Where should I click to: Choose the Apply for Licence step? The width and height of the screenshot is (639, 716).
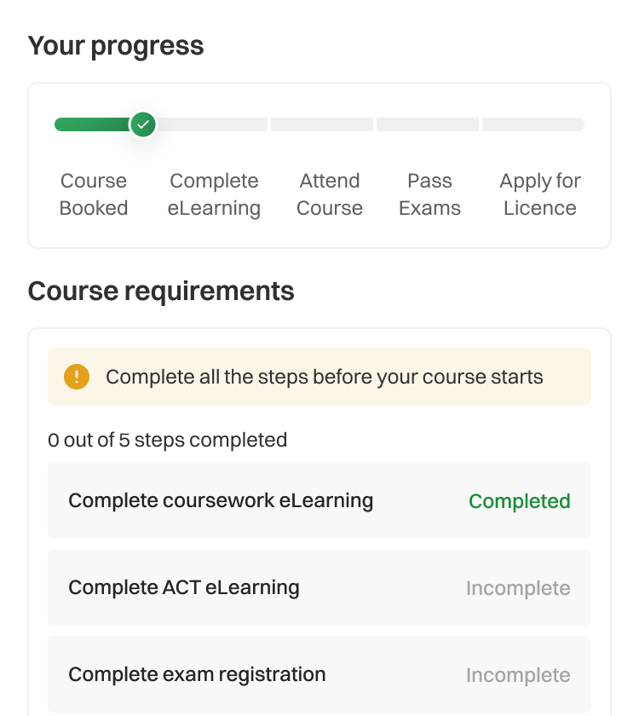[x=539, y=194]
